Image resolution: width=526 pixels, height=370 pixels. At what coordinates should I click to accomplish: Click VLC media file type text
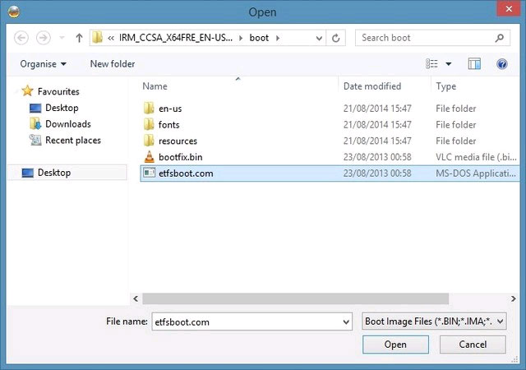point(476,157)
